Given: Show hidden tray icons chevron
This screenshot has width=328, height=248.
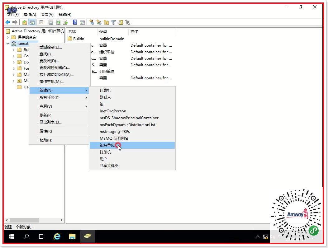Looking at the screenshot, I should [x=258, y=236].
